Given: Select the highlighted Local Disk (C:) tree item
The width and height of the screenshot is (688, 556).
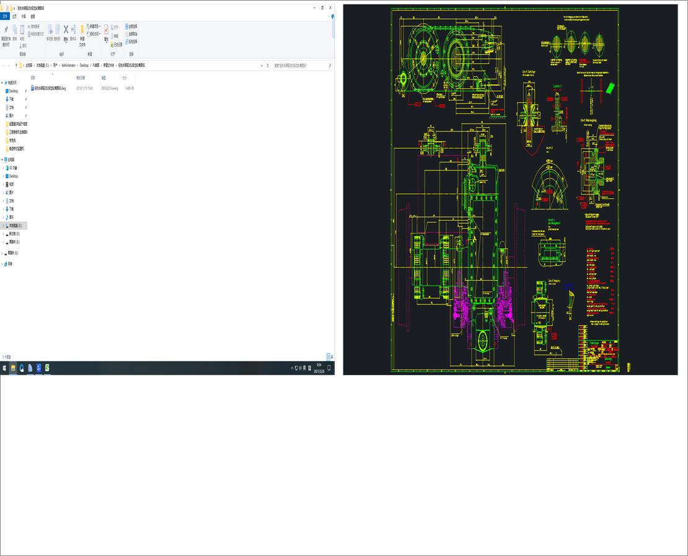Looking at the screenshot, I should (x=15, y=226).
